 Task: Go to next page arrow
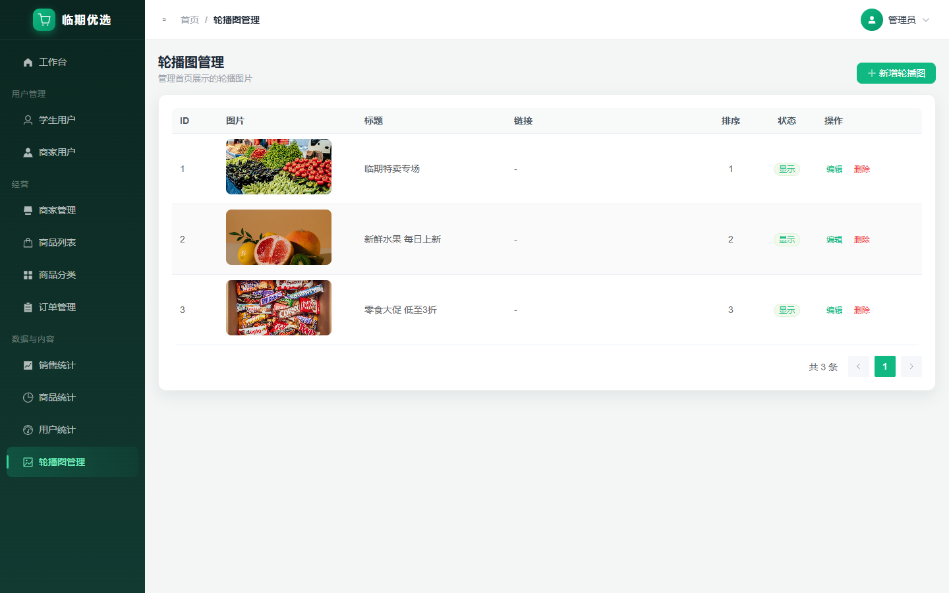point(911,366)
